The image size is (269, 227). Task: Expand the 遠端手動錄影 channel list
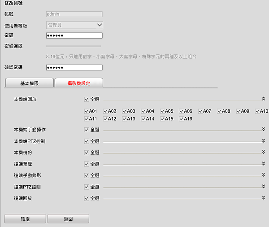[263, 175]
